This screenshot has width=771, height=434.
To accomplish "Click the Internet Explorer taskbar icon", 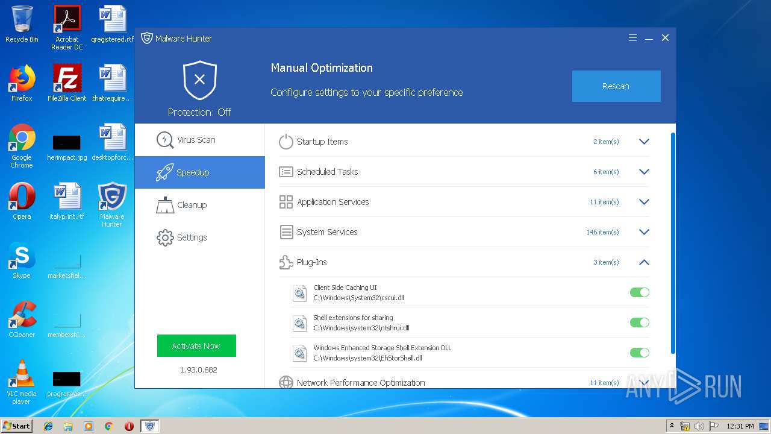I will coord(48,426).
